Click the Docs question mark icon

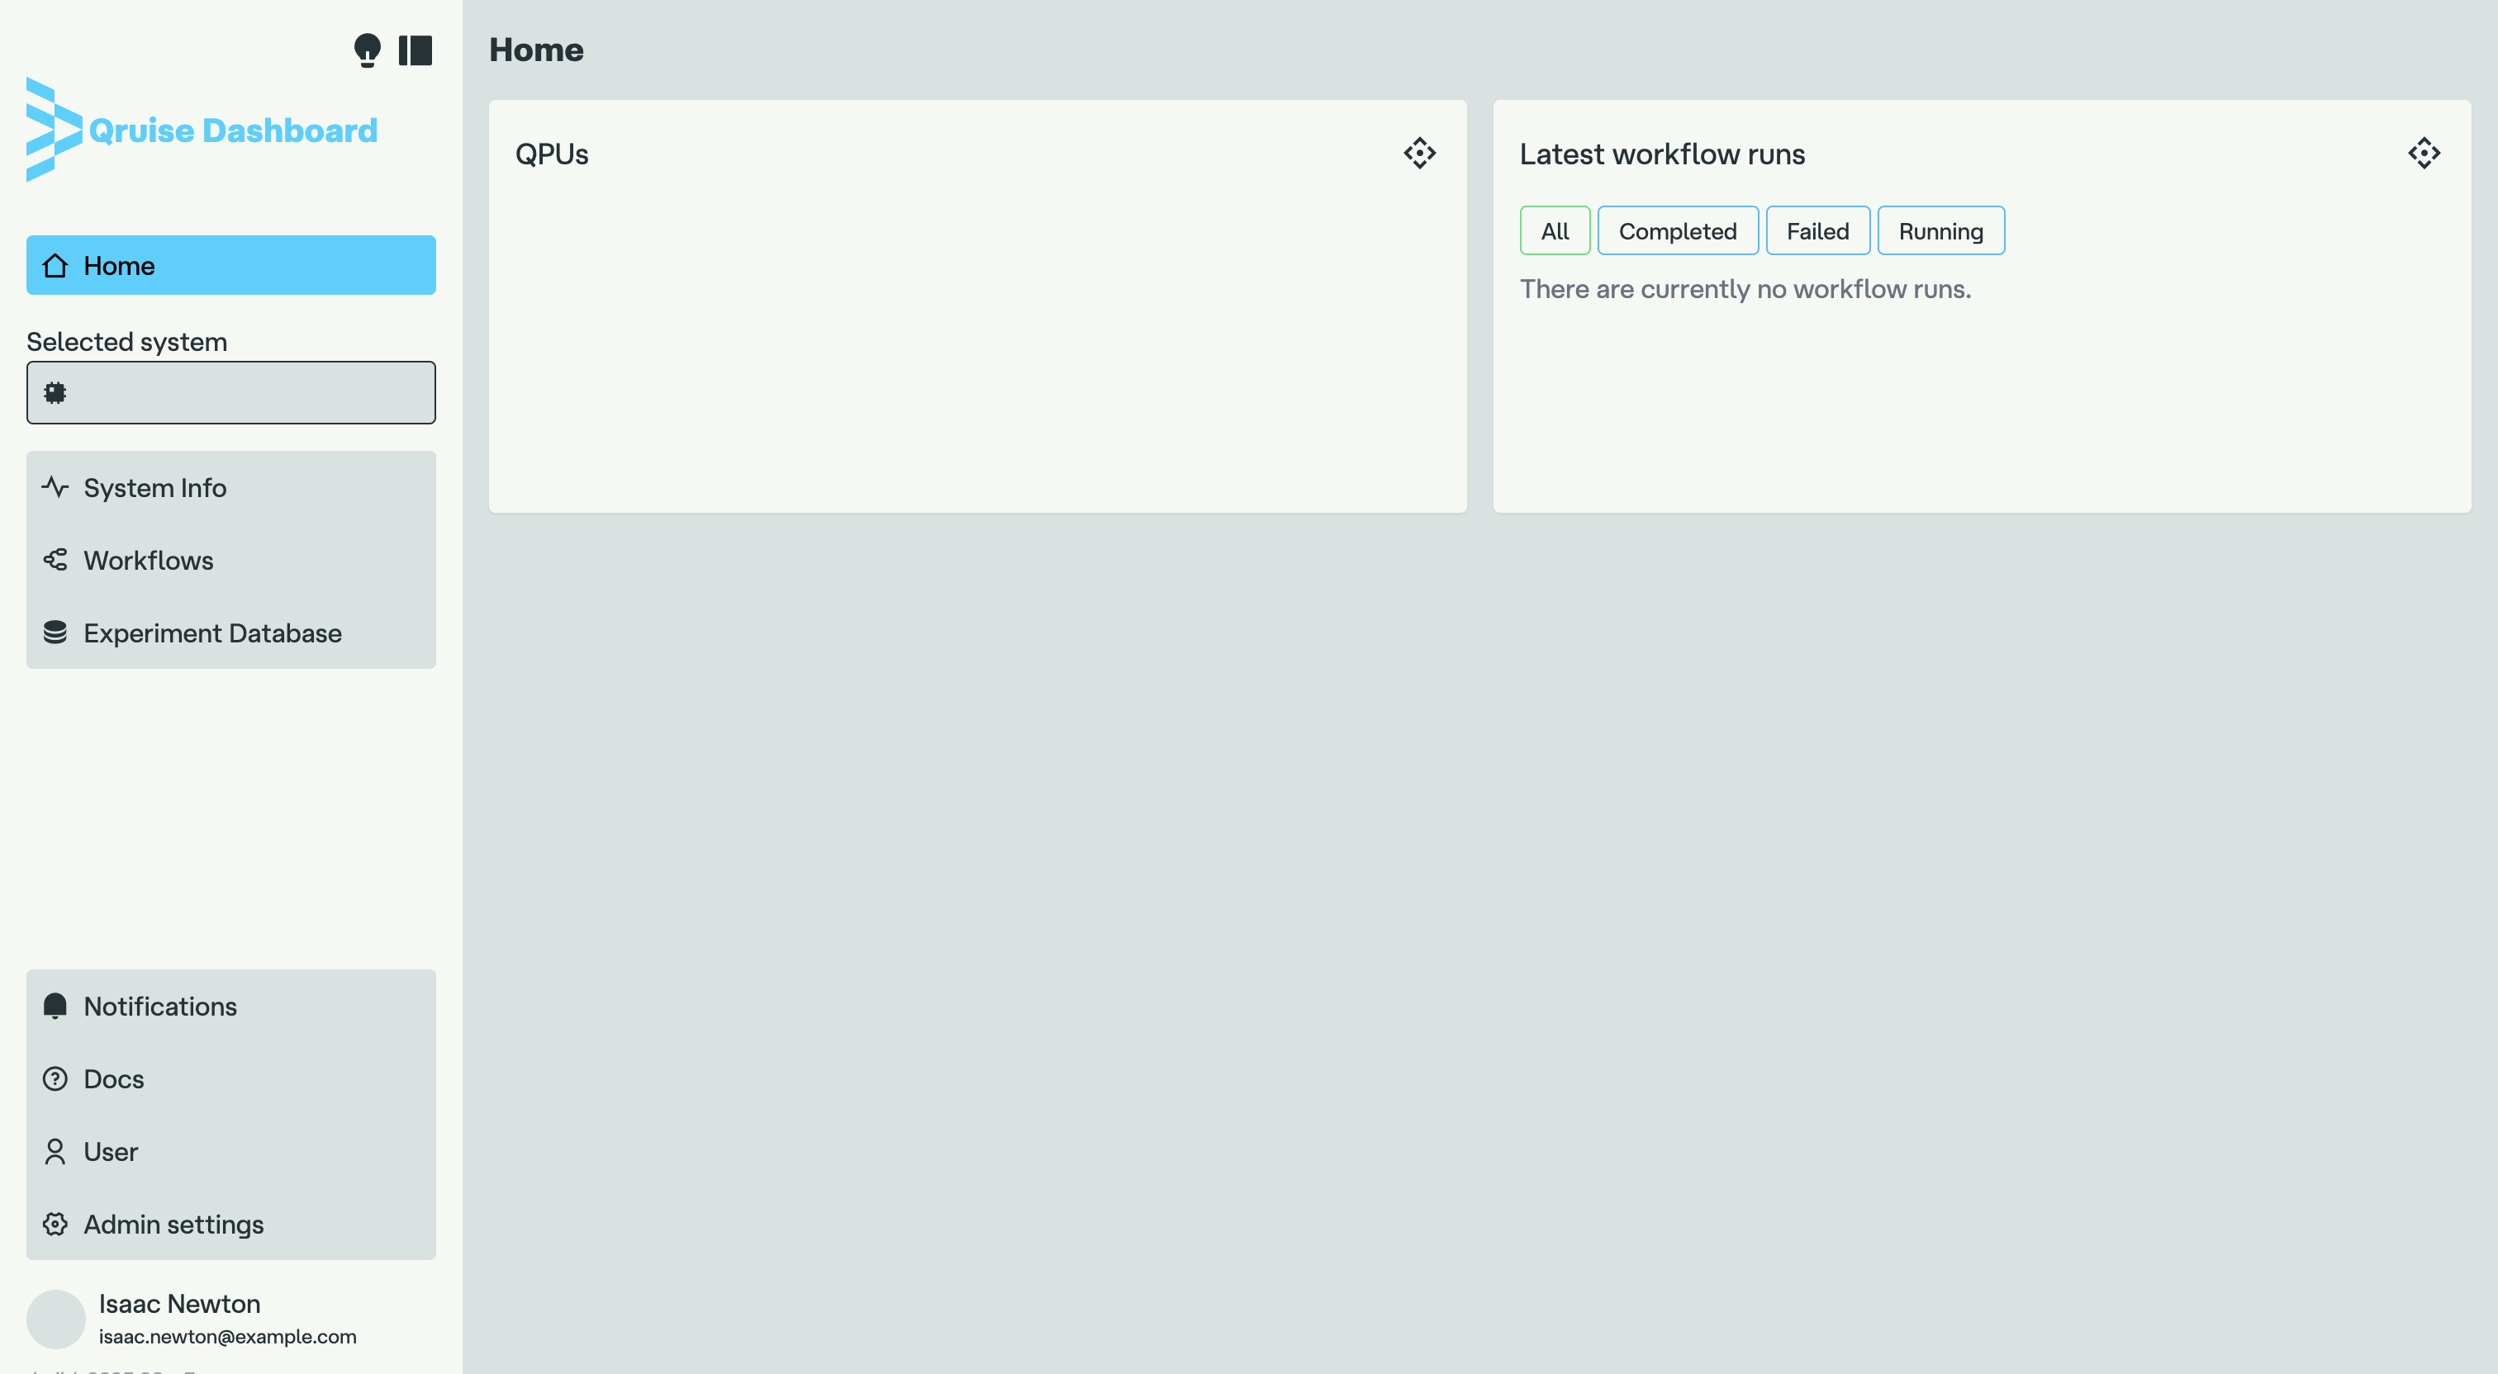[x=55, y=1079]
